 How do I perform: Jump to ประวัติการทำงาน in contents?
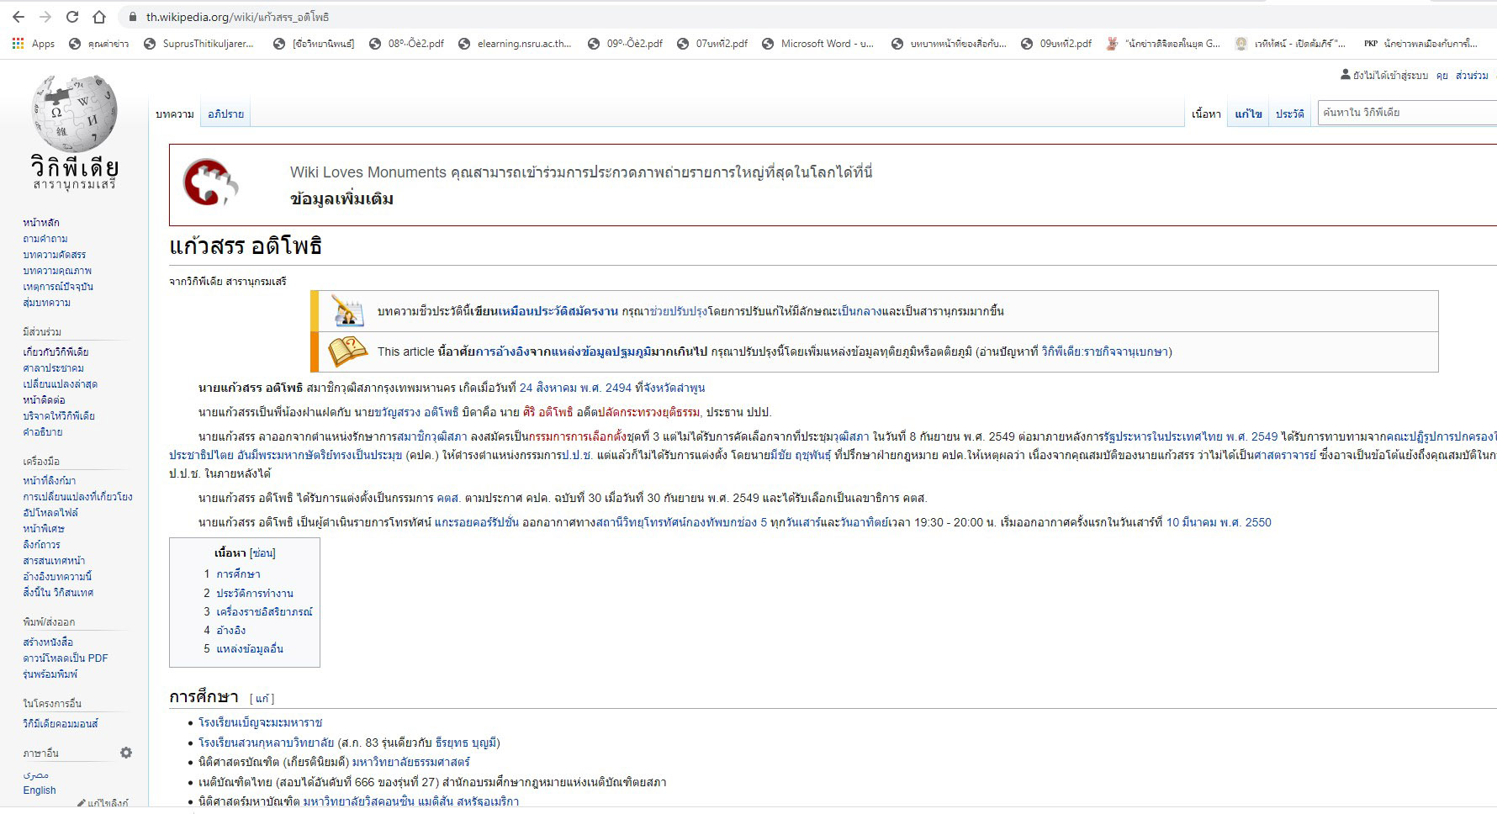coord(255,593)
